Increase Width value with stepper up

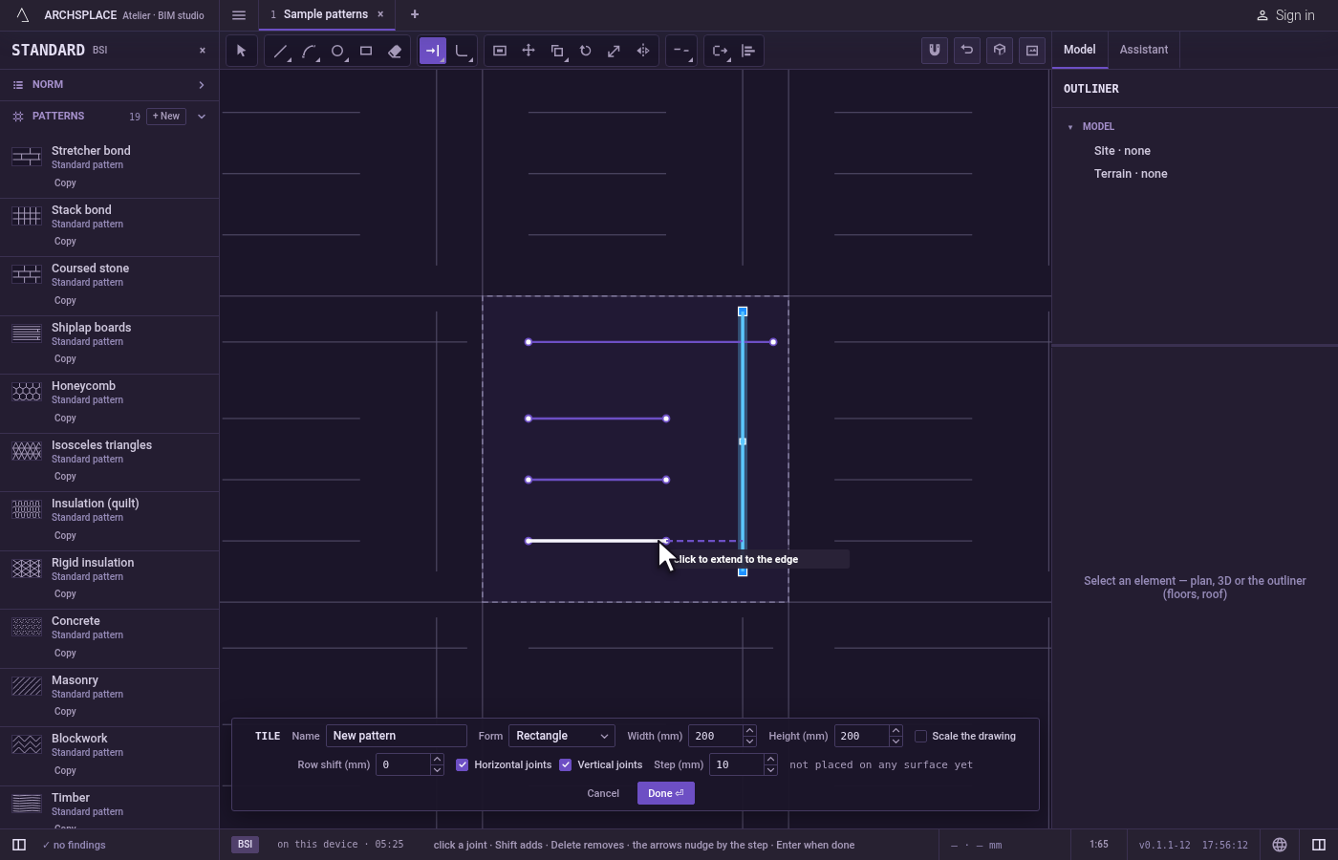click(749, 731)
